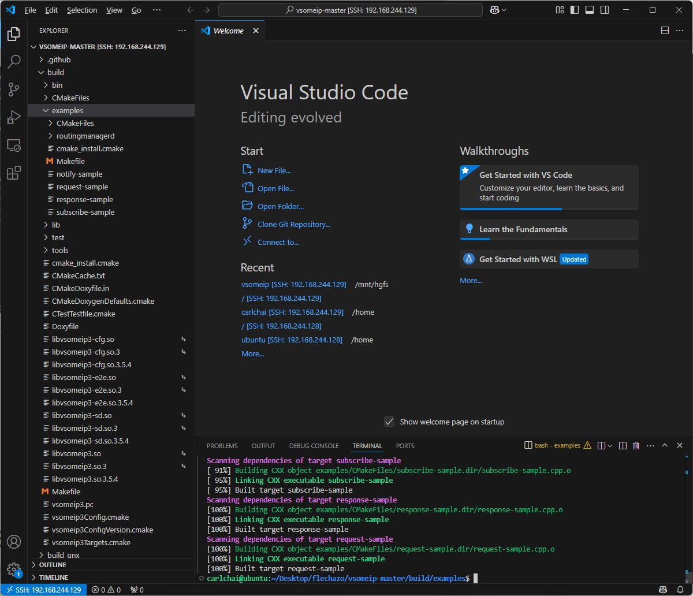Screen dimensions: 693x596
Task: Click the Split Editor layout icon
Action: [665, 31]
